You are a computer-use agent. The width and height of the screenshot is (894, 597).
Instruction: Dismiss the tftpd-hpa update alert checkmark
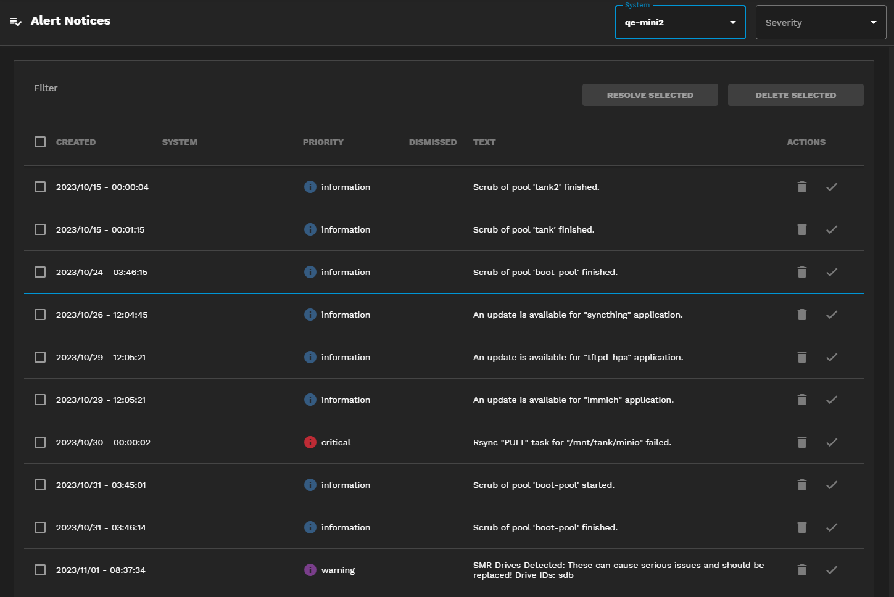click(x=831, y=357)
